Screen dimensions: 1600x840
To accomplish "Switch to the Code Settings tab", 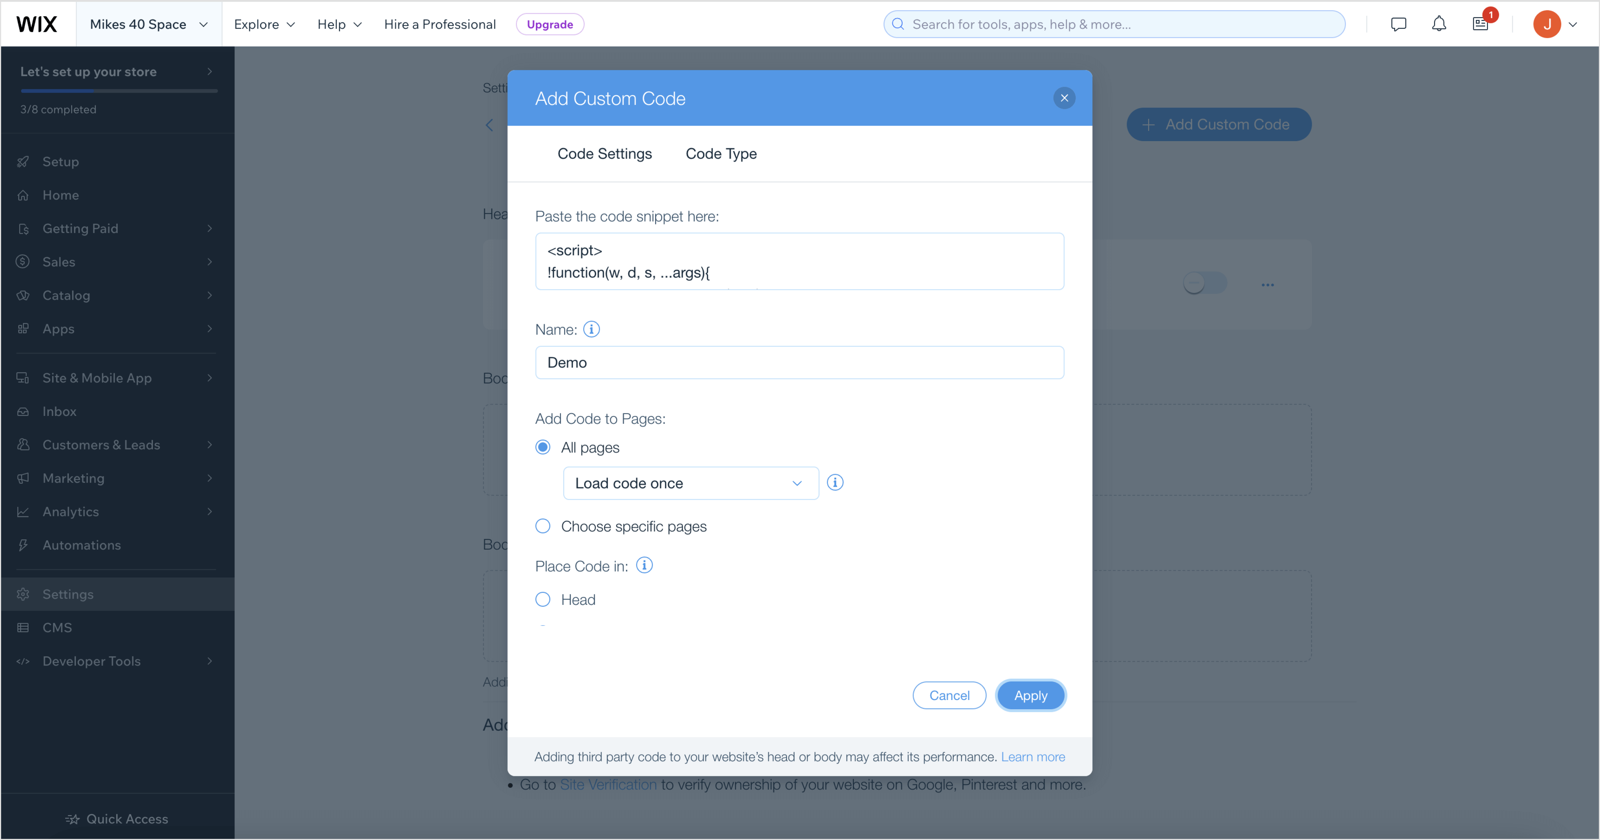I will 604,153.
